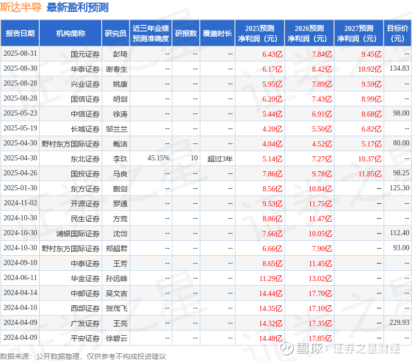Click the target price 134.83

[x=400, y=68]
